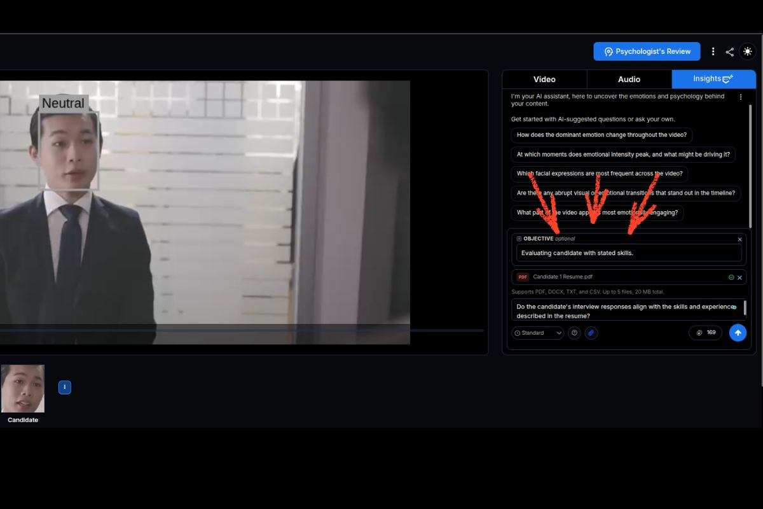Ask when emotional intensity peaks

pos(623,155)
